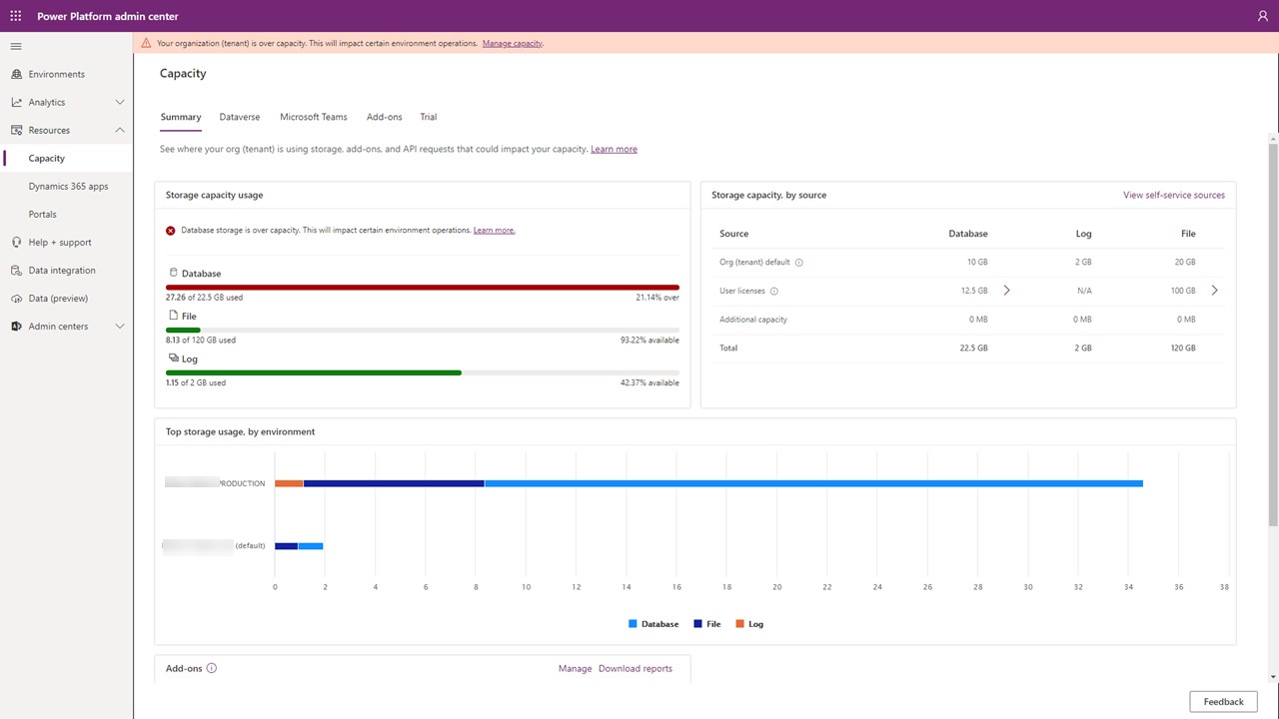Screen dimensions: 1279x719
Task: Collapse the navigation hamburger menu
Action: click(x=16, y=46)
